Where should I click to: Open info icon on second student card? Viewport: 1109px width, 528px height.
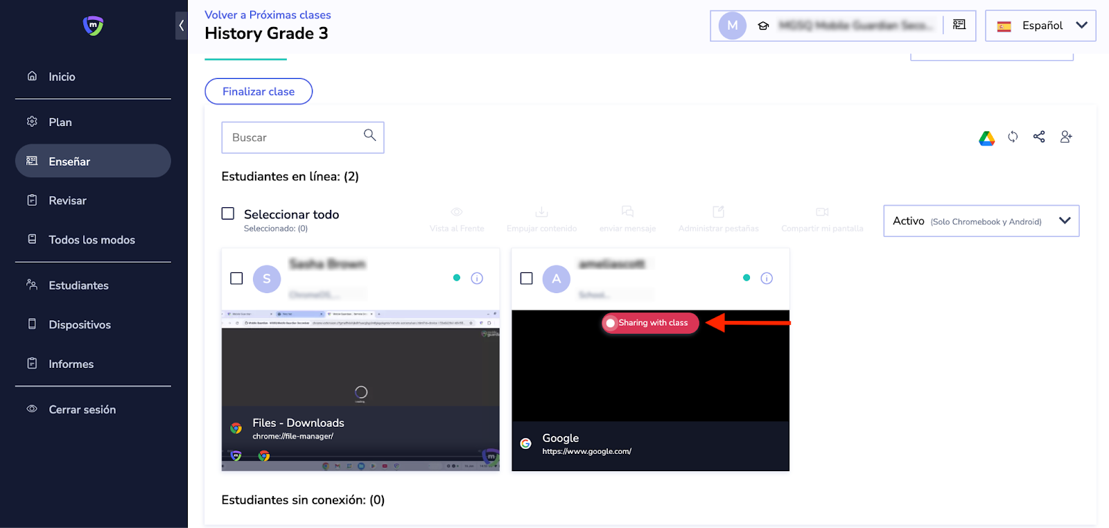767,279
